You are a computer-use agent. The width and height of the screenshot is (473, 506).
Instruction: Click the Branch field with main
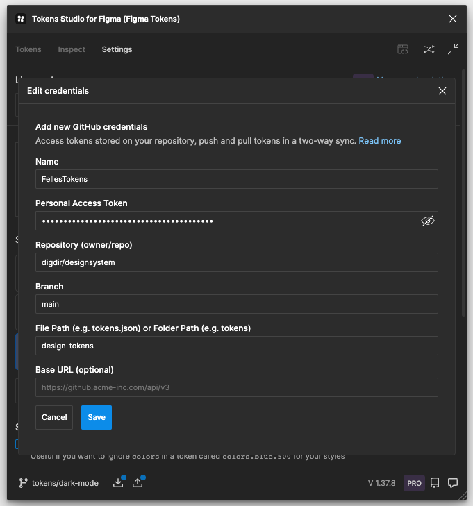237,304
